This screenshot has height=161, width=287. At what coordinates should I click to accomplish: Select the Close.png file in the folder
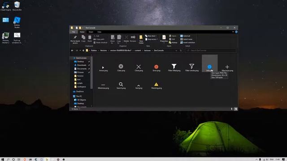pos(139,68)
